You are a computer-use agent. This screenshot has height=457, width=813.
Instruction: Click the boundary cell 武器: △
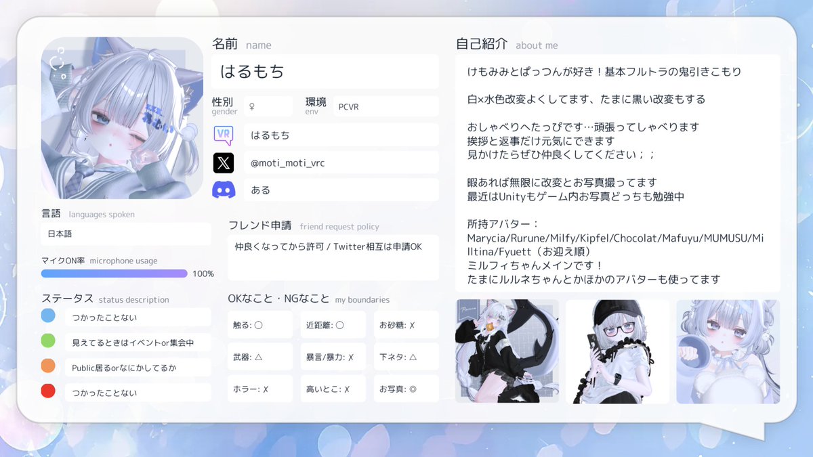point(260,357)
